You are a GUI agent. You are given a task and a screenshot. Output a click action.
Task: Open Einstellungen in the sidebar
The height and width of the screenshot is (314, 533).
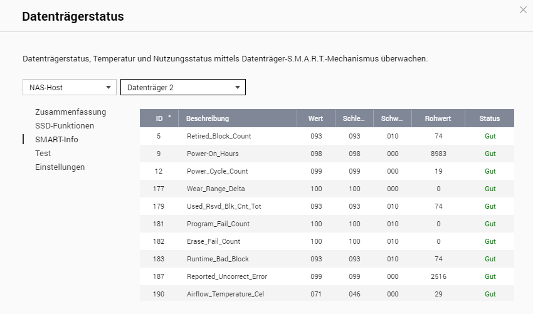point(60,167)
